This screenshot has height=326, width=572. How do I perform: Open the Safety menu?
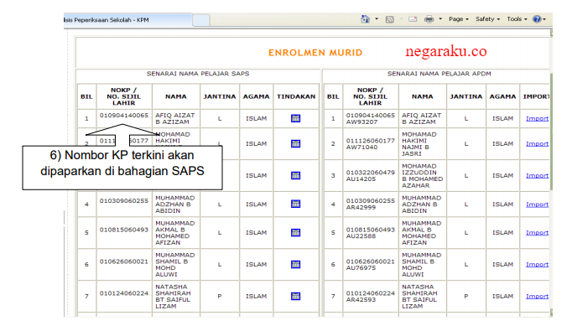pos(488,19)
